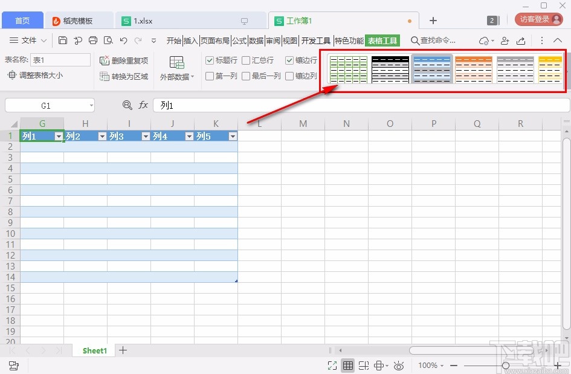The height and width of the screenshot is (374, 571).
Task: Uncheck the 镶边行 banded rows option
Action: [289, 60]
